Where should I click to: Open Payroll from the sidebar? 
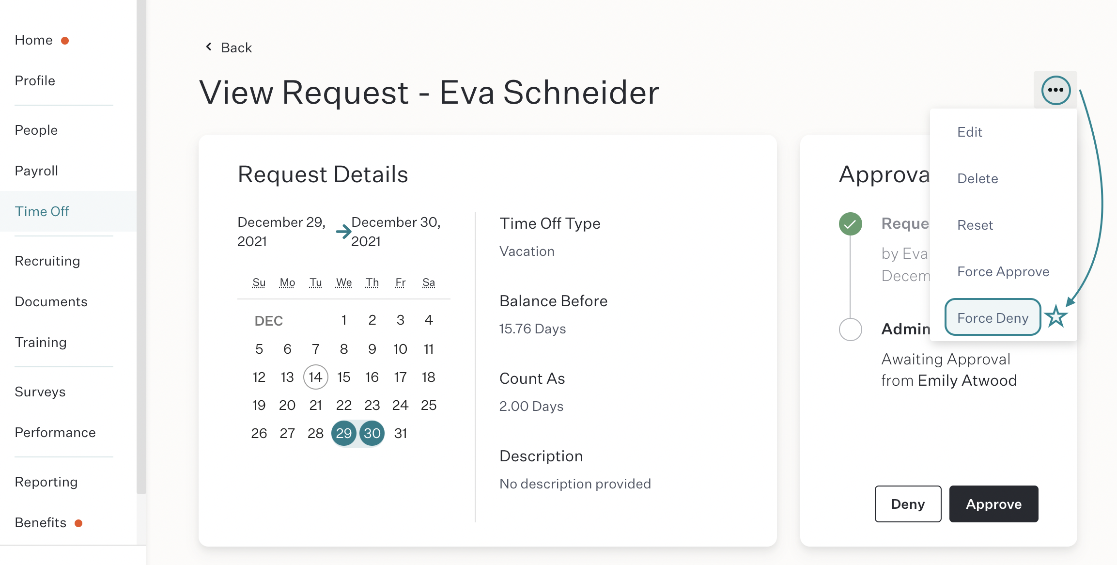pos(36,171)
